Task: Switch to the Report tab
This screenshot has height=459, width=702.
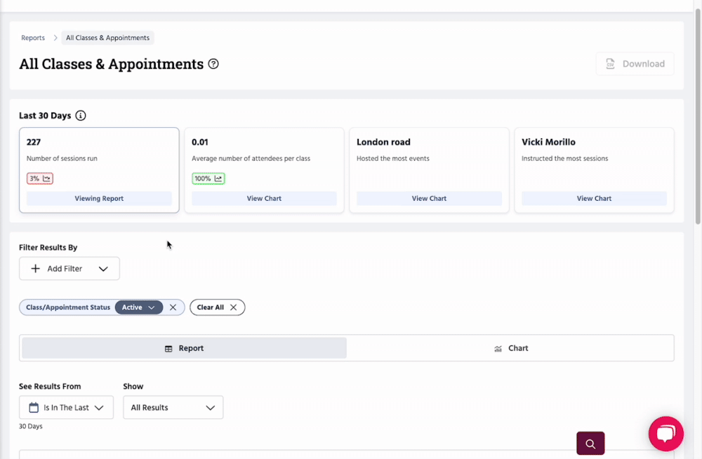Action: point(184,348)
